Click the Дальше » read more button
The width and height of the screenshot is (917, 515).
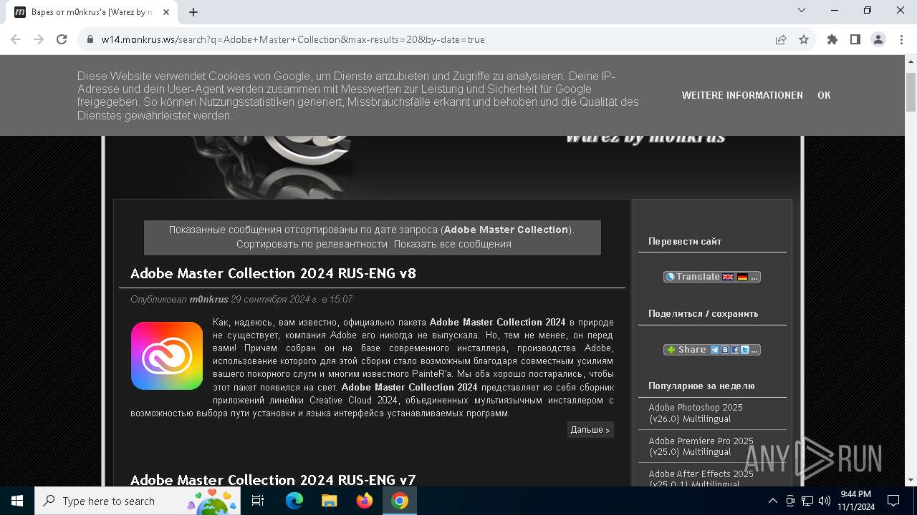(590, 429)
